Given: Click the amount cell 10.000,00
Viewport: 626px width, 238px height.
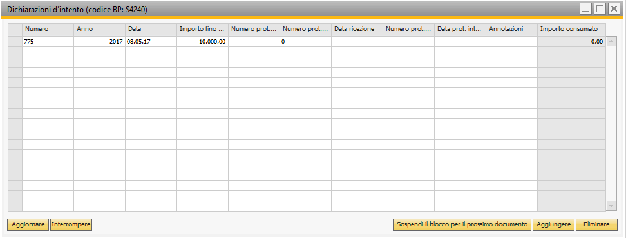Looking at the screenshot, I should (202, 41).
